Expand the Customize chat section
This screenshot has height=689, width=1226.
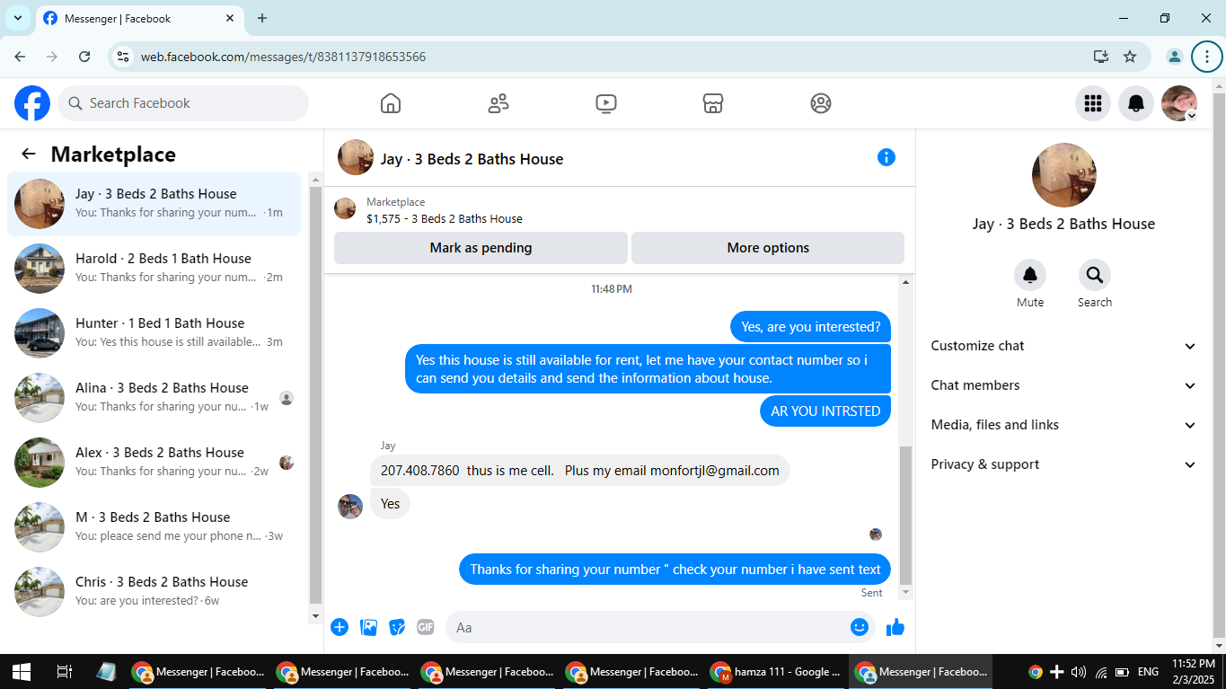click(1063, 346)
